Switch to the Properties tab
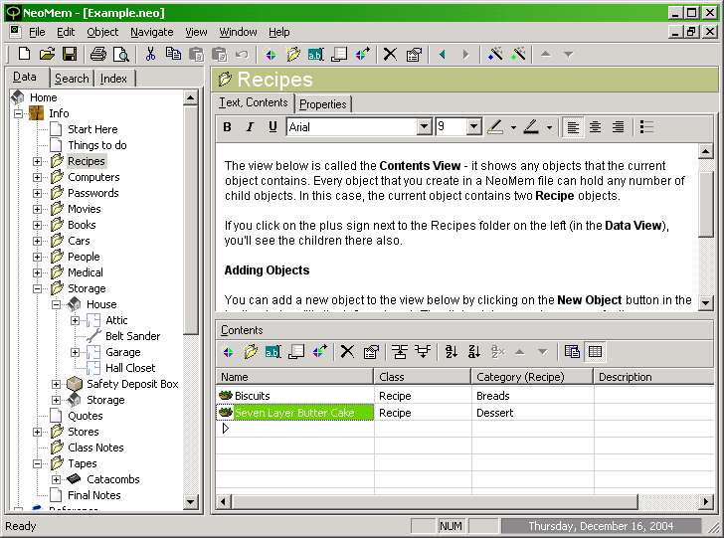 point(323,104)
